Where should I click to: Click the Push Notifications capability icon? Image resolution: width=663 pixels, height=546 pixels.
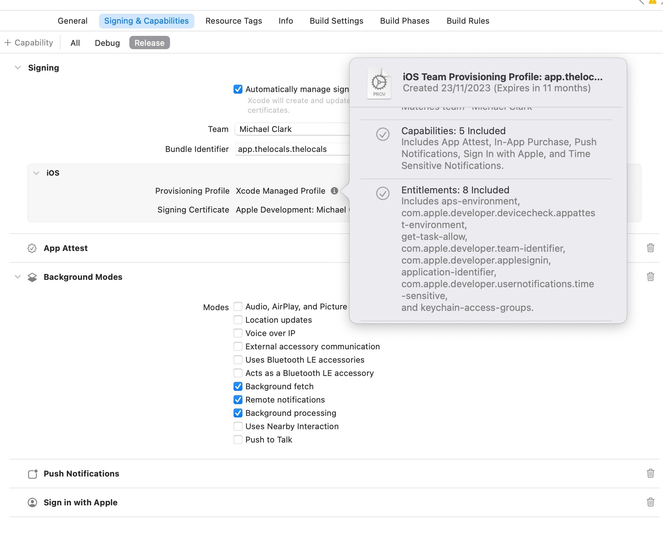32,474
